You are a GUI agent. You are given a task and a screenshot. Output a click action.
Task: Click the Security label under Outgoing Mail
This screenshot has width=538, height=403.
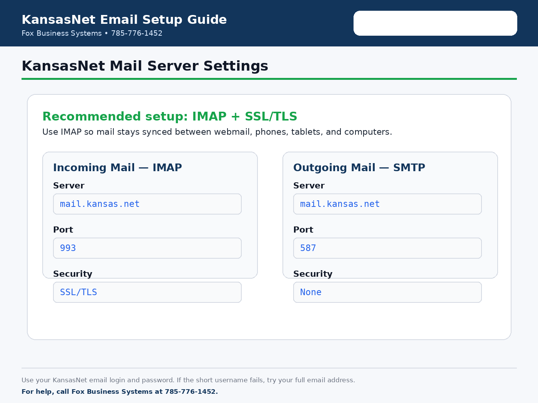(313, 274)
